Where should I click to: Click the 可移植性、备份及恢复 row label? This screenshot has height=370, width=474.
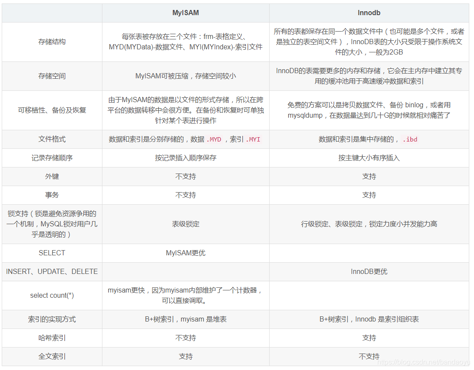[52, 110]
